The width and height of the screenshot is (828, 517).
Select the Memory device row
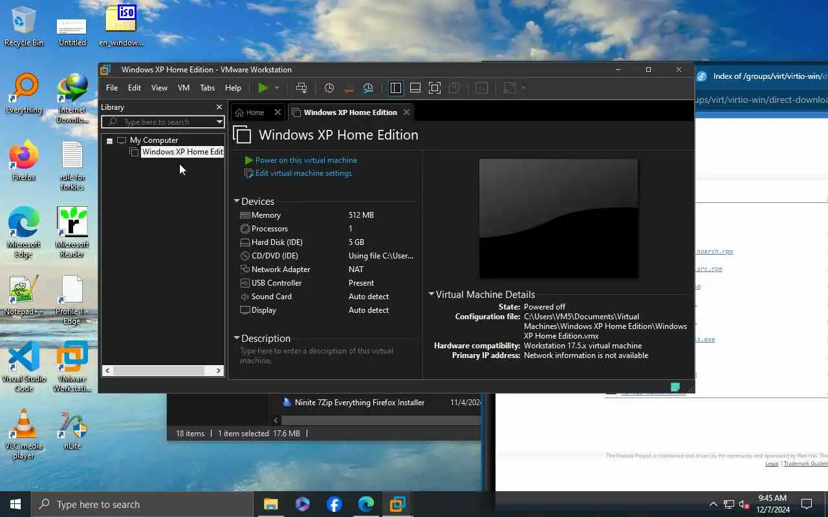tap(327, 215)
